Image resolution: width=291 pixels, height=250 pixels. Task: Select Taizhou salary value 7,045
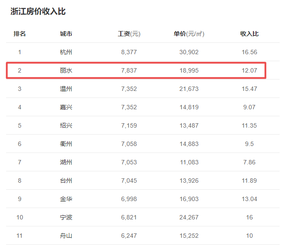coord(129,181)
